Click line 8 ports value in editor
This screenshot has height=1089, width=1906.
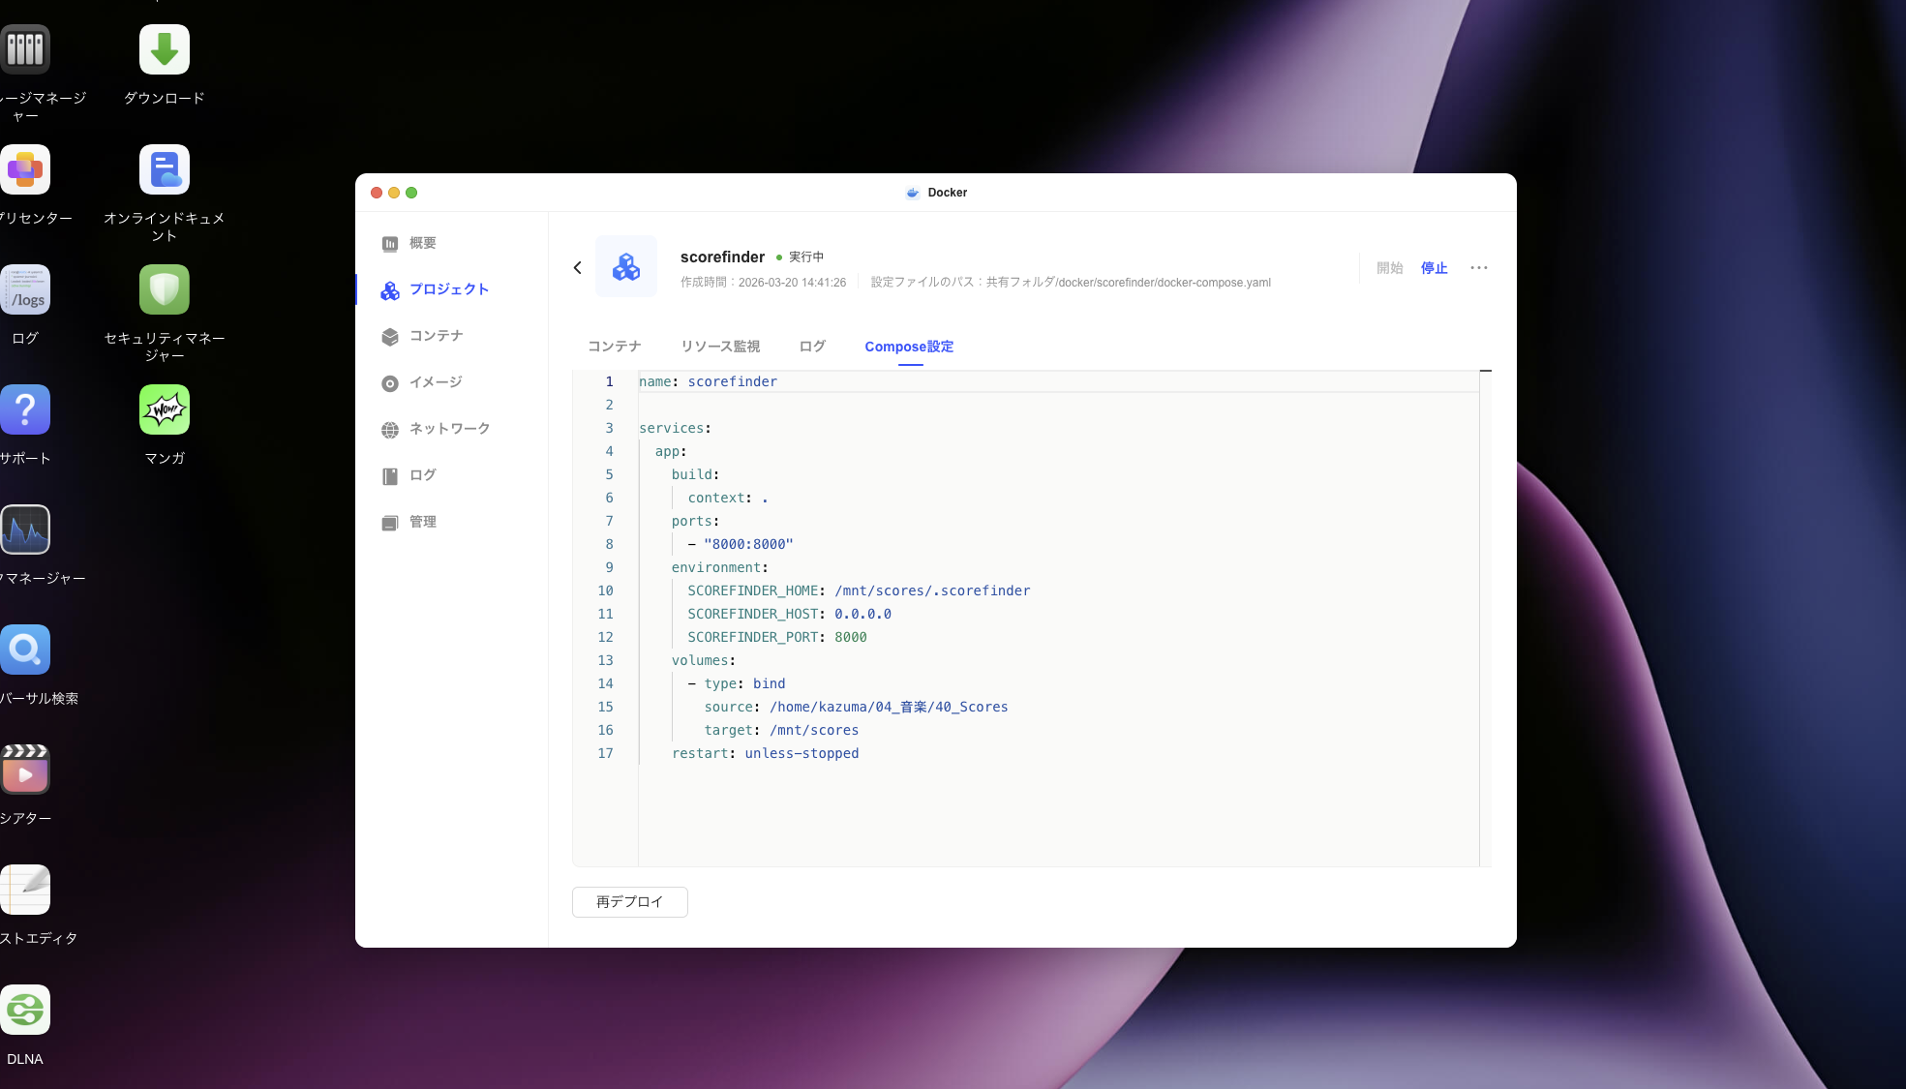[x=748, y=544]
